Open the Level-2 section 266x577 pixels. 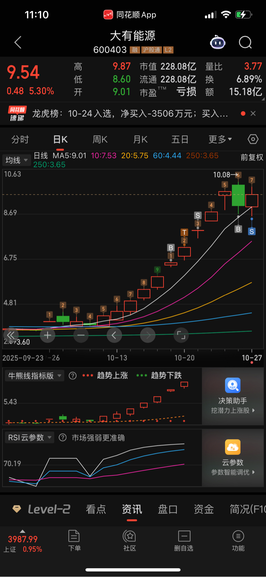42,509
